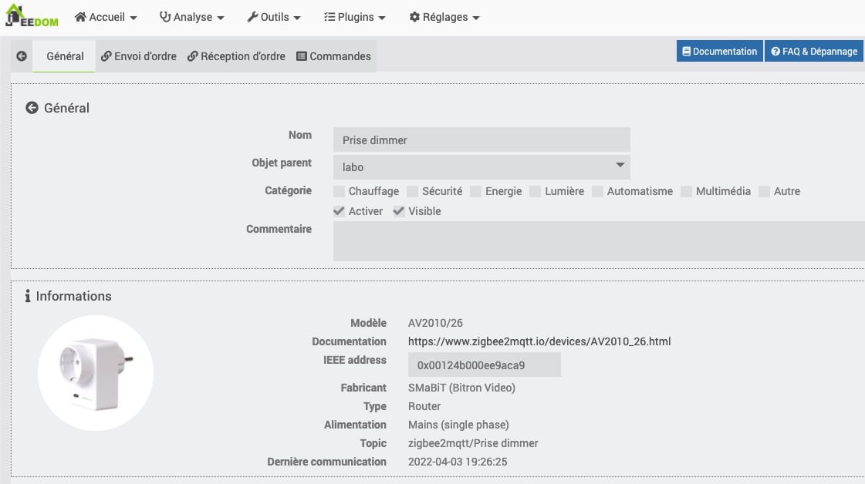The image size is (865, 484).
Task: Tick the Multimédia category checkbox
Action: (x=686, y=191)
